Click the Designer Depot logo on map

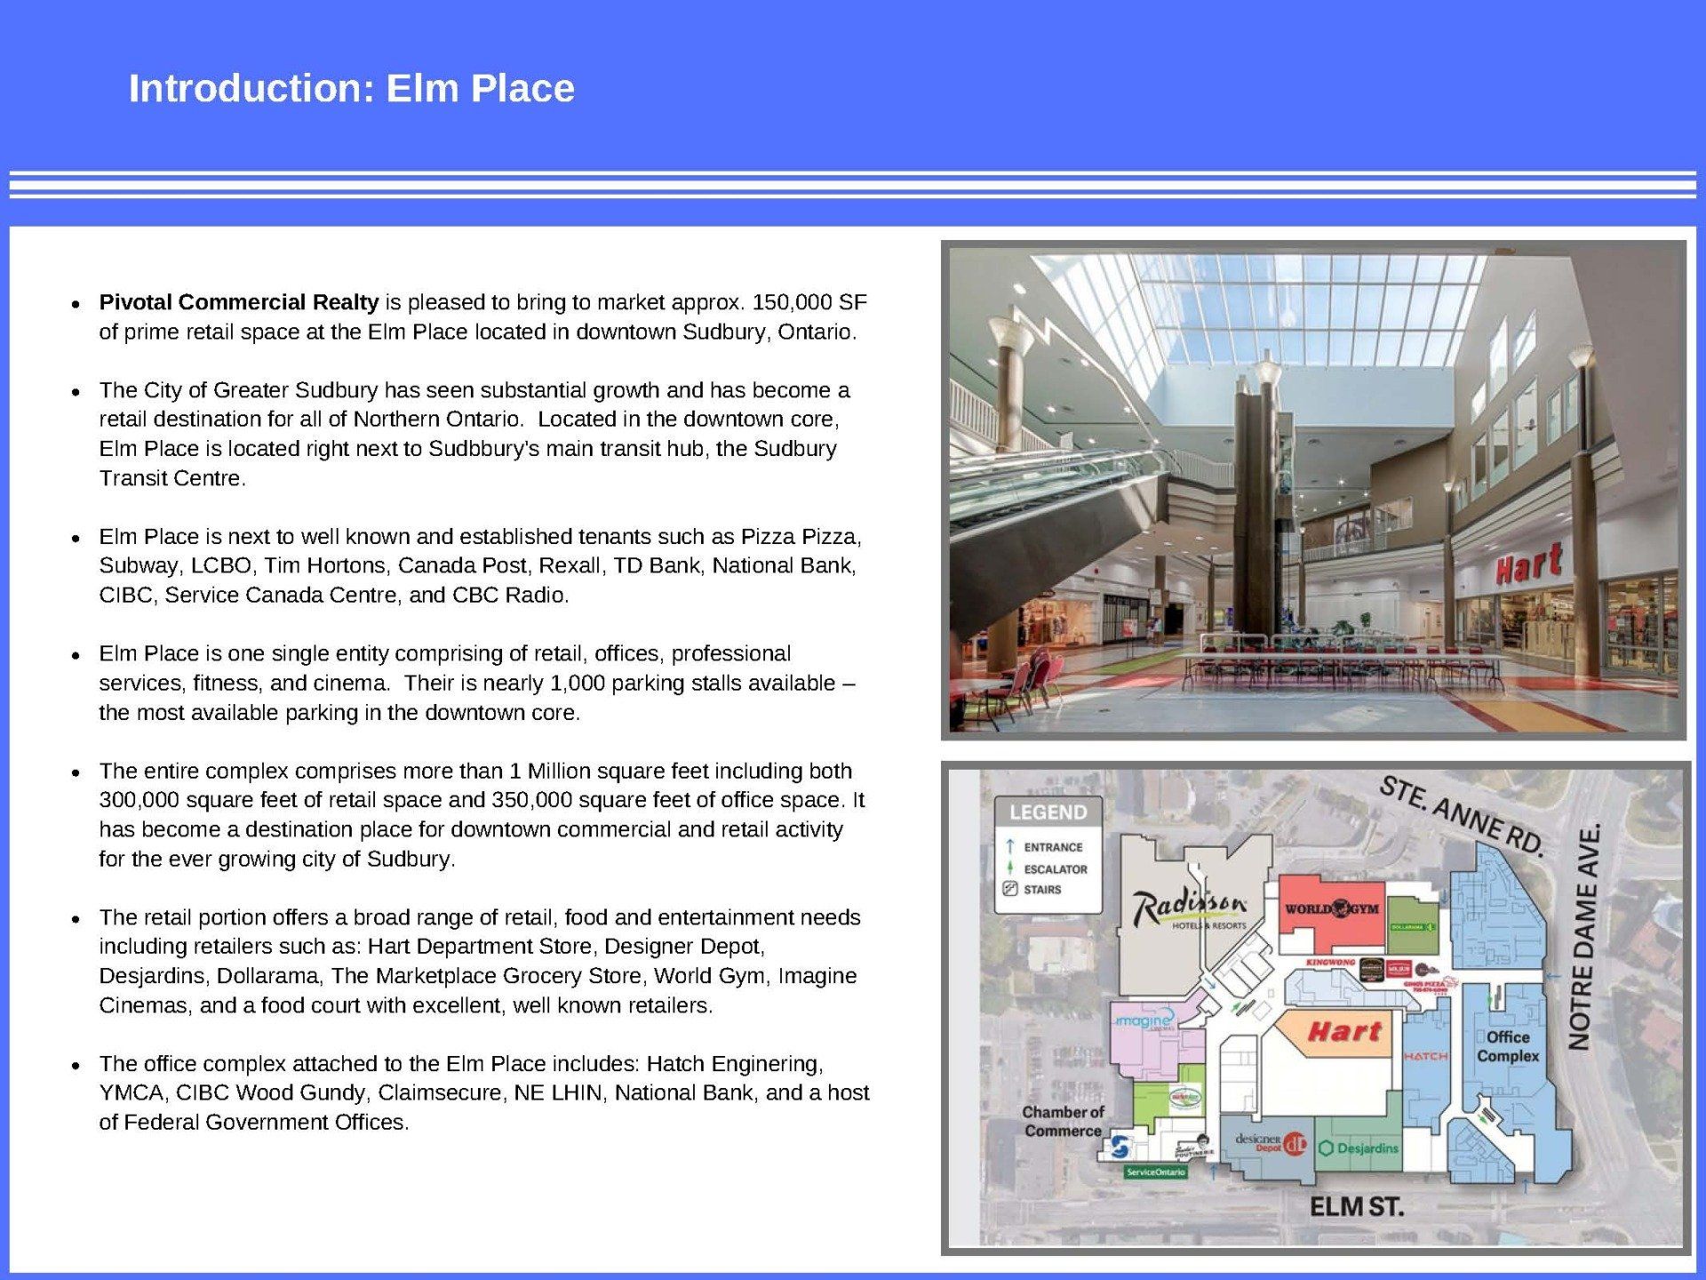(x=1271, y=1144)
